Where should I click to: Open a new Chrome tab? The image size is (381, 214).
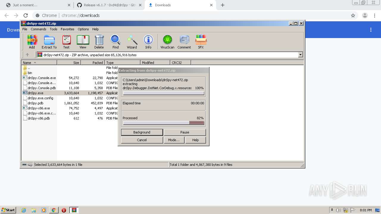point(223,5)
